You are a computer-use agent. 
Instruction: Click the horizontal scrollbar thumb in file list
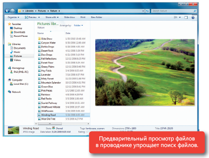click(50, 124)
